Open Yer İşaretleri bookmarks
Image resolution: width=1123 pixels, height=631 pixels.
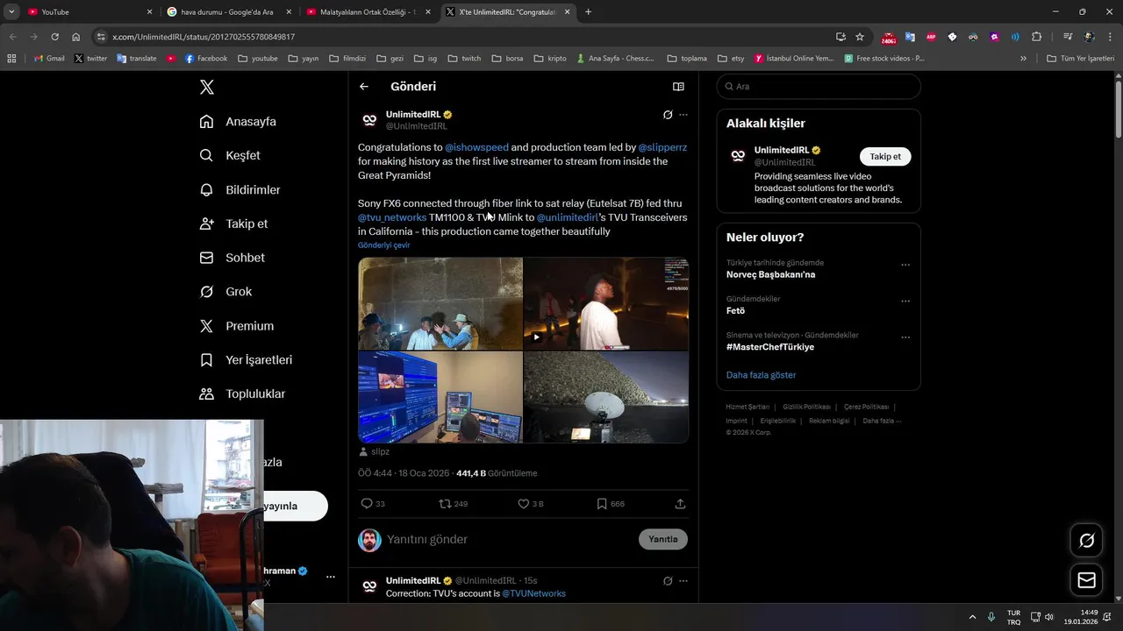coord(246,360)
